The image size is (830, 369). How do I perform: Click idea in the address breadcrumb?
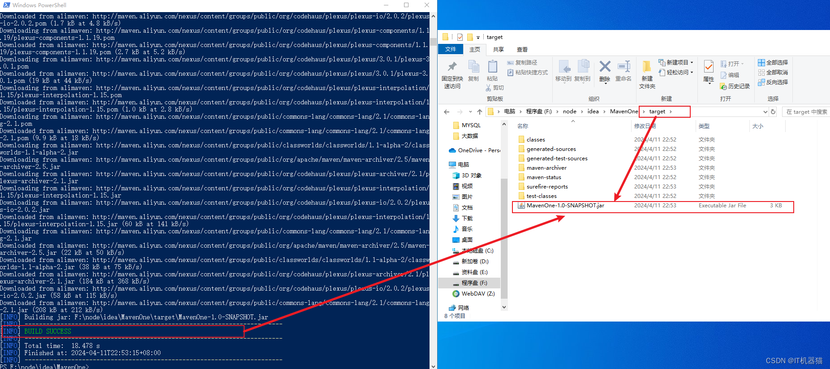[x=593, y=112]
